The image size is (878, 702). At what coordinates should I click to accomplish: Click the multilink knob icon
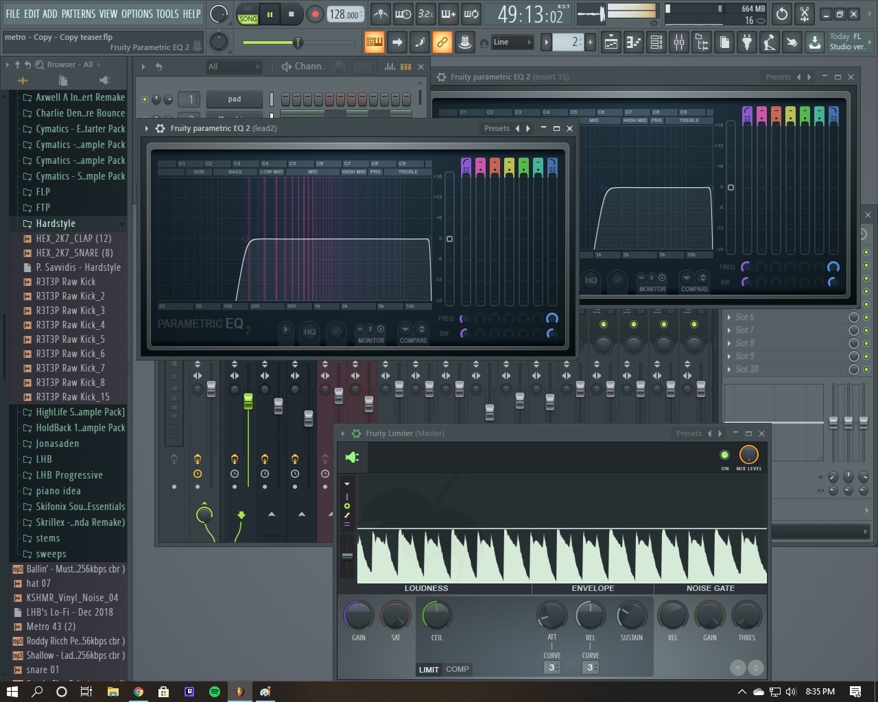pos(465,43)
